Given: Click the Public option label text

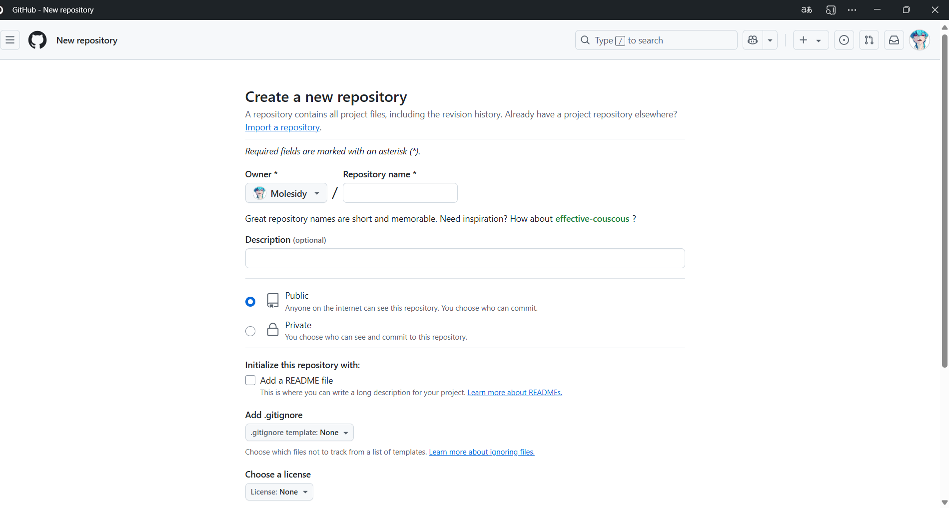Looking at the screenshot, I should 297,296.
